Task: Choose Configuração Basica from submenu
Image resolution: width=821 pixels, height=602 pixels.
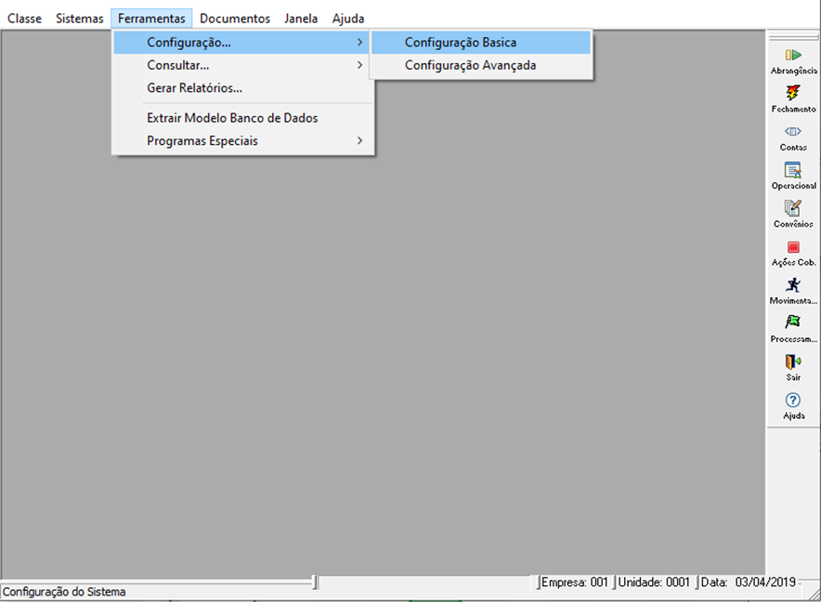Action: coord(481,43)
